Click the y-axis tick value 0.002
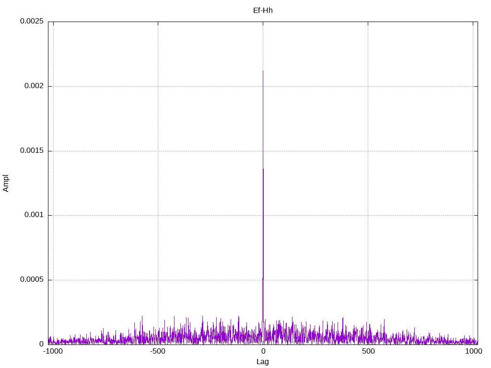 tap(34, 86)
